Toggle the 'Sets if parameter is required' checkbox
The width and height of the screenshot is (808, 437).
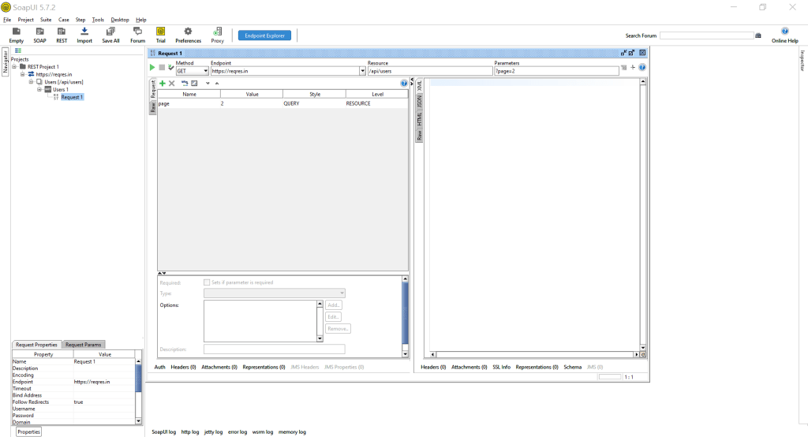(207, 282)
